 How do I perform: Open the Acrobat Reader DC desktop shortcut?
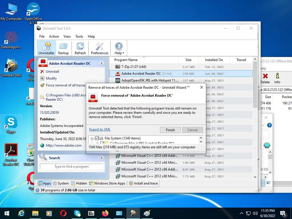[11, 155]
